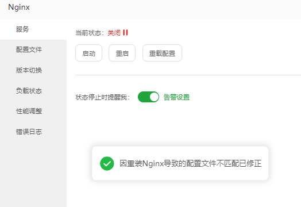The width and height of the screenshot is (301, 207).
Task: Click the 启动 button
Action: pyautogui.click(x=88, y=53)
